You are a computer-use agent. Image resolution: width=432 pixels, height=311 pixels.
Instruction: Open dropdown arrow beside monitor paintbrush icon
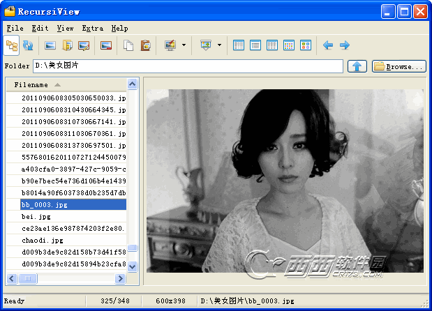click(184, 45)
